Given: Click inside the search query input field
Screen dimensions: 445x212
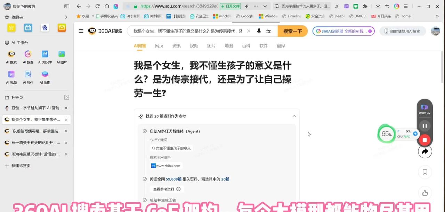Looking at the screenshot, I should 188,31.
